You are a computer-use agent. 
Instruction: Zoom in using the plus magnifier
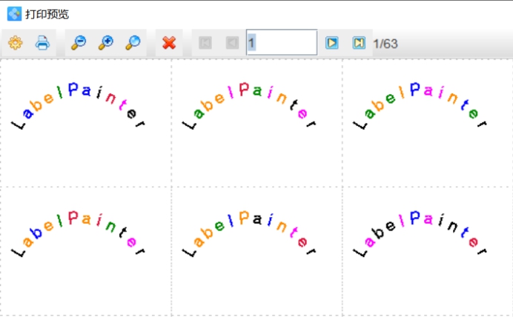click(105, 43)
